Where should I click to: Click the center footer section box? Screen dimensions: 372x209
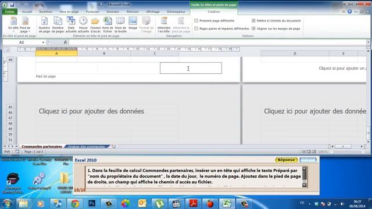pos(128,69)
